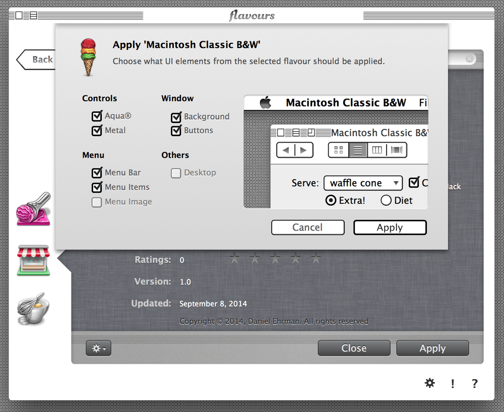Open the gear action dropdown in bottom bar

(x=98, y=348)
